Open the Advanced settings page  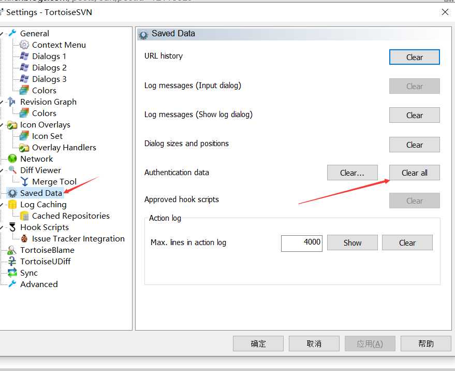[39, 284]
